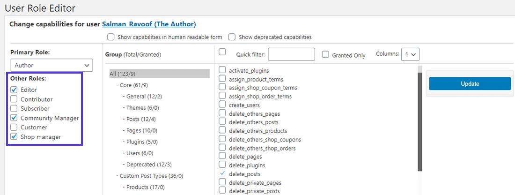This screenshot has width=515, height=195.
Task: Open Salman Ravoof user profile link
Action: tap(149, 24)
